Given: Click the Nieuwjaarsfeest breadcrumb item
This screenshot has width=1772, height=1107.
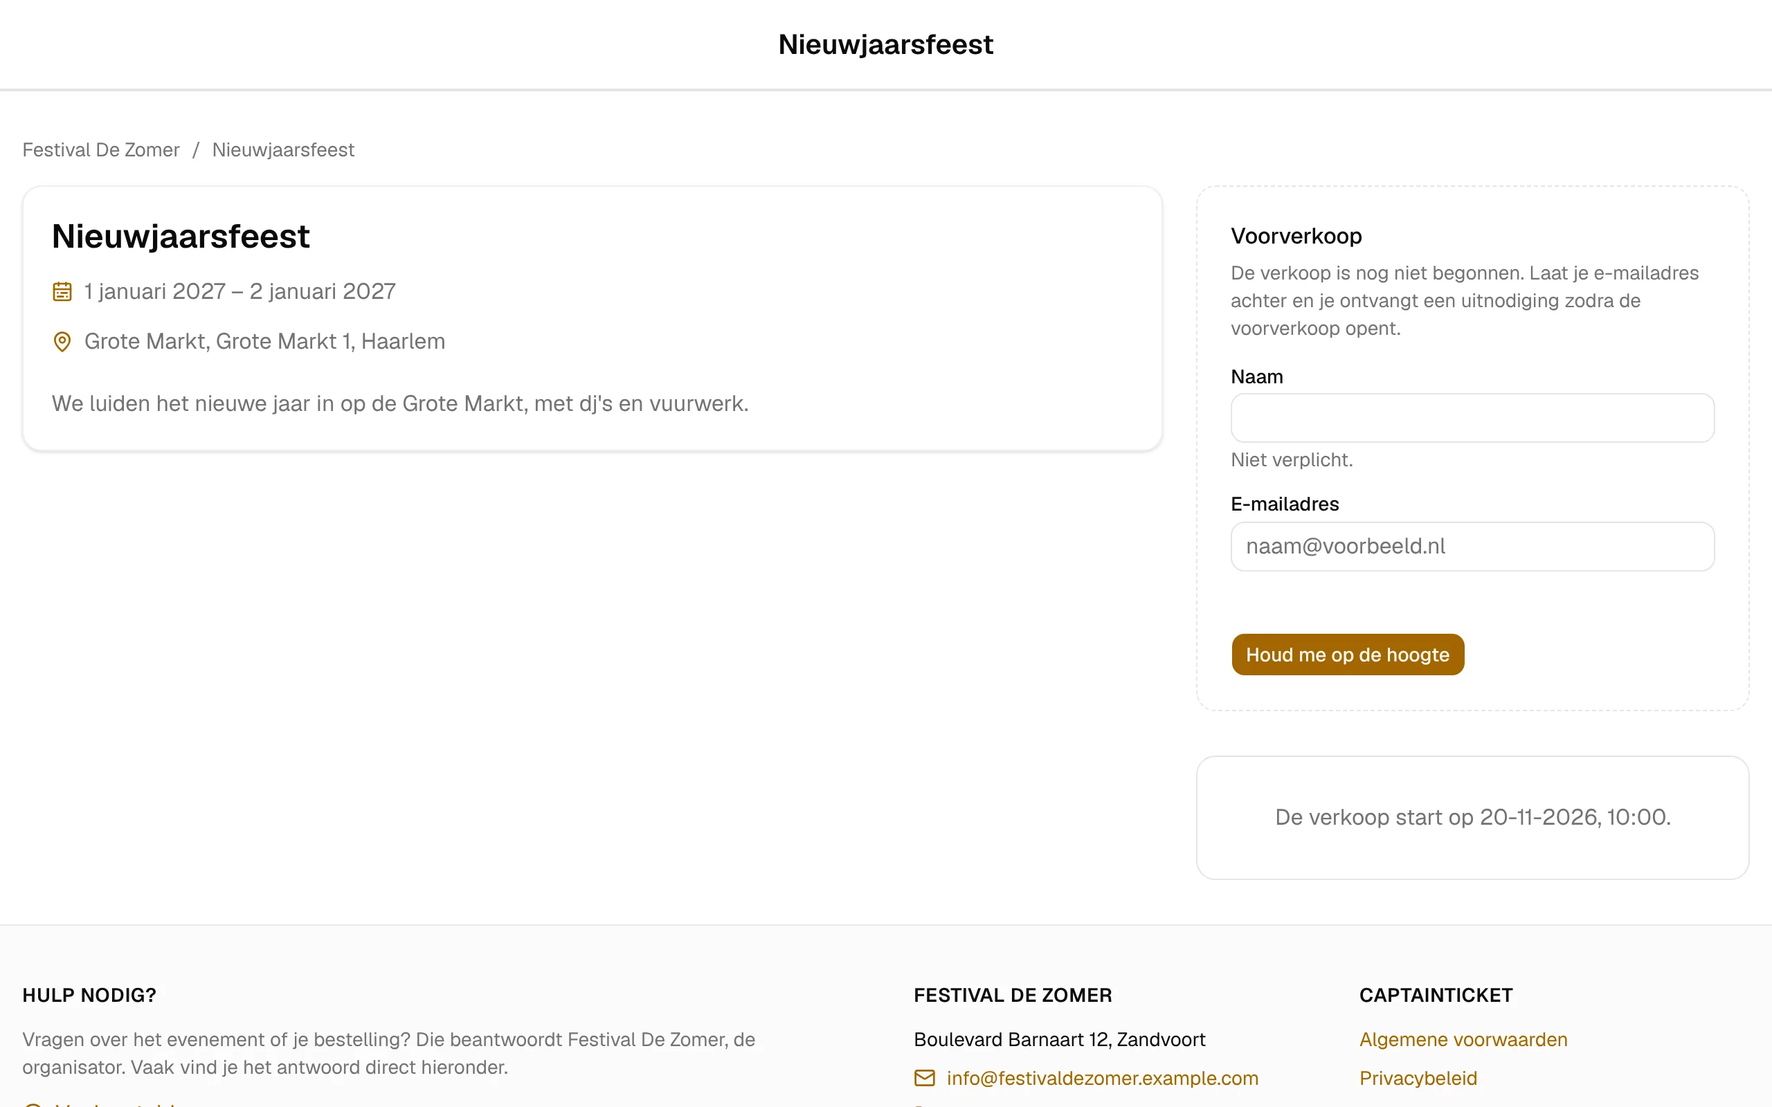Looking at the screenshot, I should 283,149.
